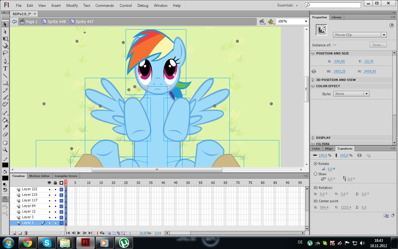The image size is (398, 249).
Task: Click the Delete layer trash icon
Action: [x=26, y=233]
